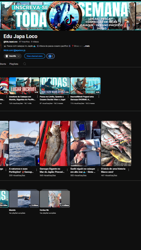Open the Muroto playlist thumbnail
The height and width of the screenshot is (250, 141).
[24, 199]
